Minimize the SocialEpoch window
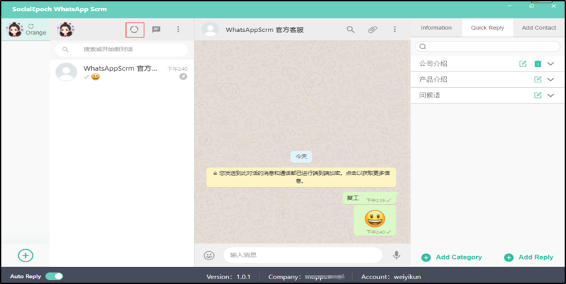This screenshot has height=284, width=566. [x=509, y=6]
